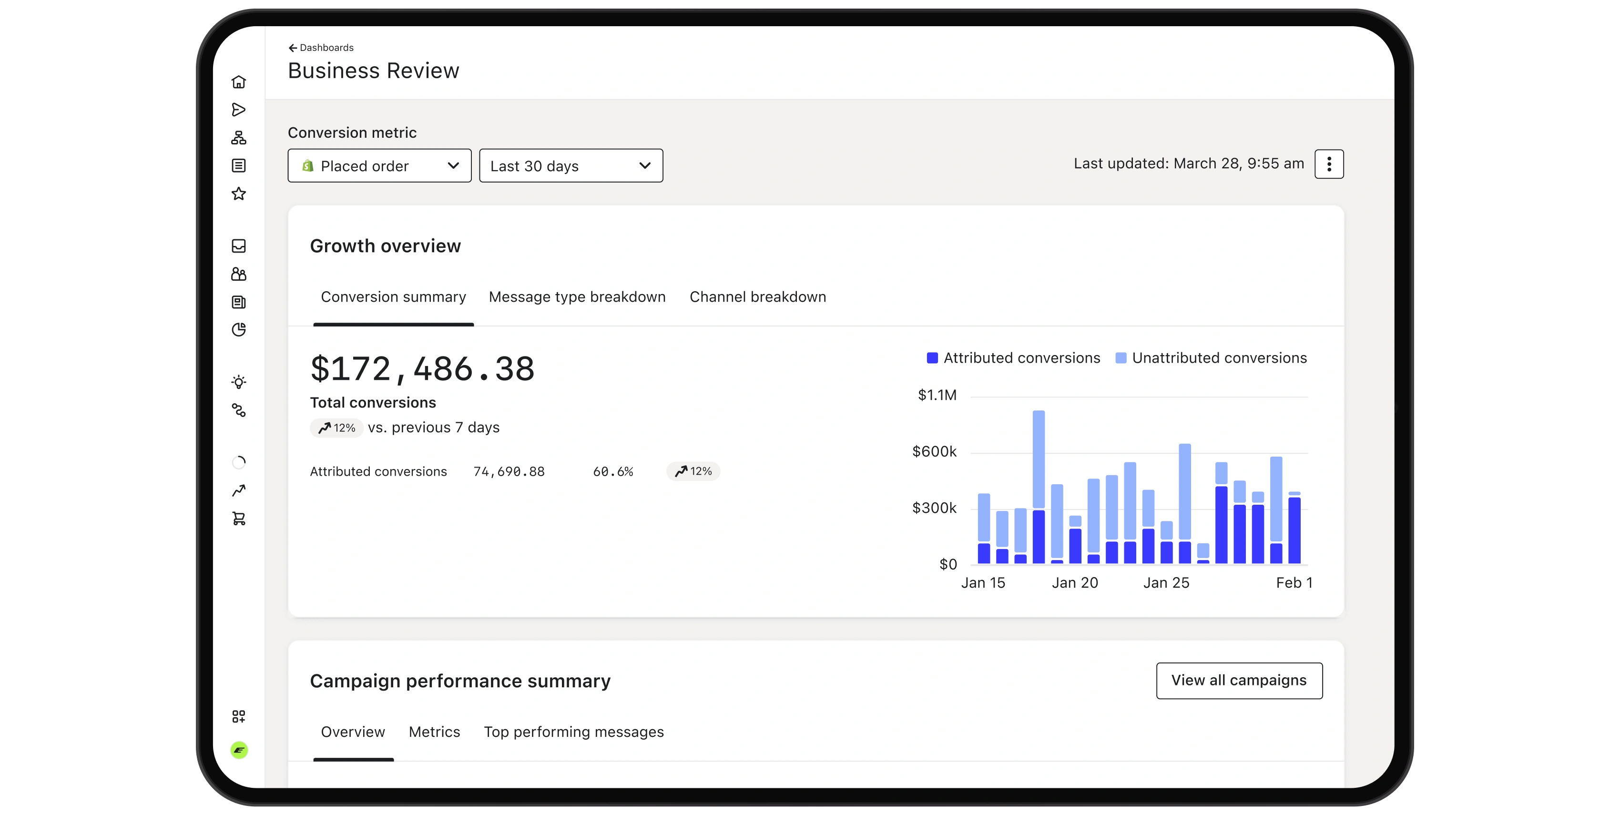Click the $172,486.38 total value
Screen dimensions: 1610x815
click(422, 369)
